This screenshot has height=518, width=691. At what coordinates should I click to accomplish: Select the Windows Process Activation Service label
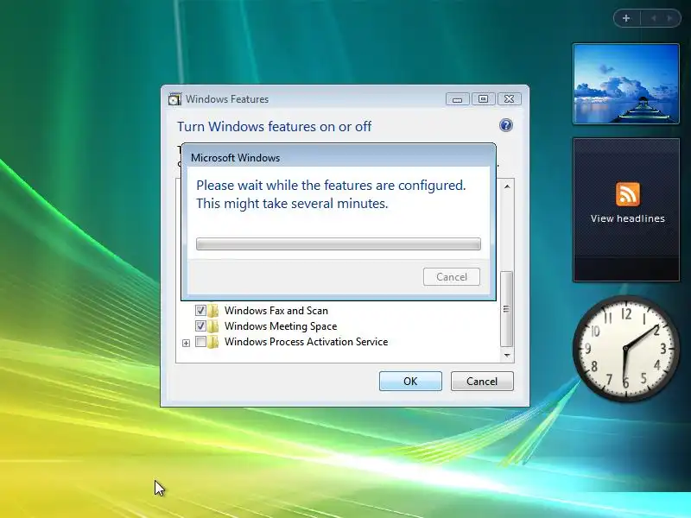tap(307, 342)
